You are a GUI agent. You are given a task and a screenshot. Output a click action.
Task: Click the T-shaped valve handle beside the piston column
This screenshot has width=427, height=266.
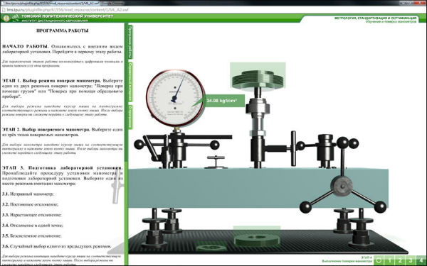[x=293, y=148]
